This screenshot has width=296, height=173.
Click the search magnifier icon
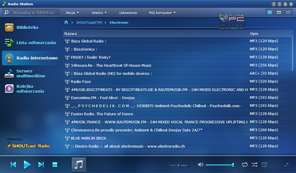6,12
